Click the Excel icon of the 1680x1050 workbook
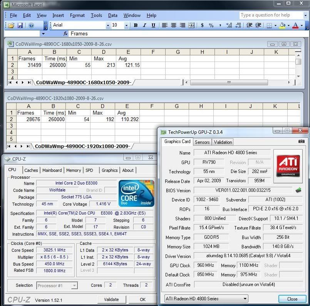 tap(10, 44)
